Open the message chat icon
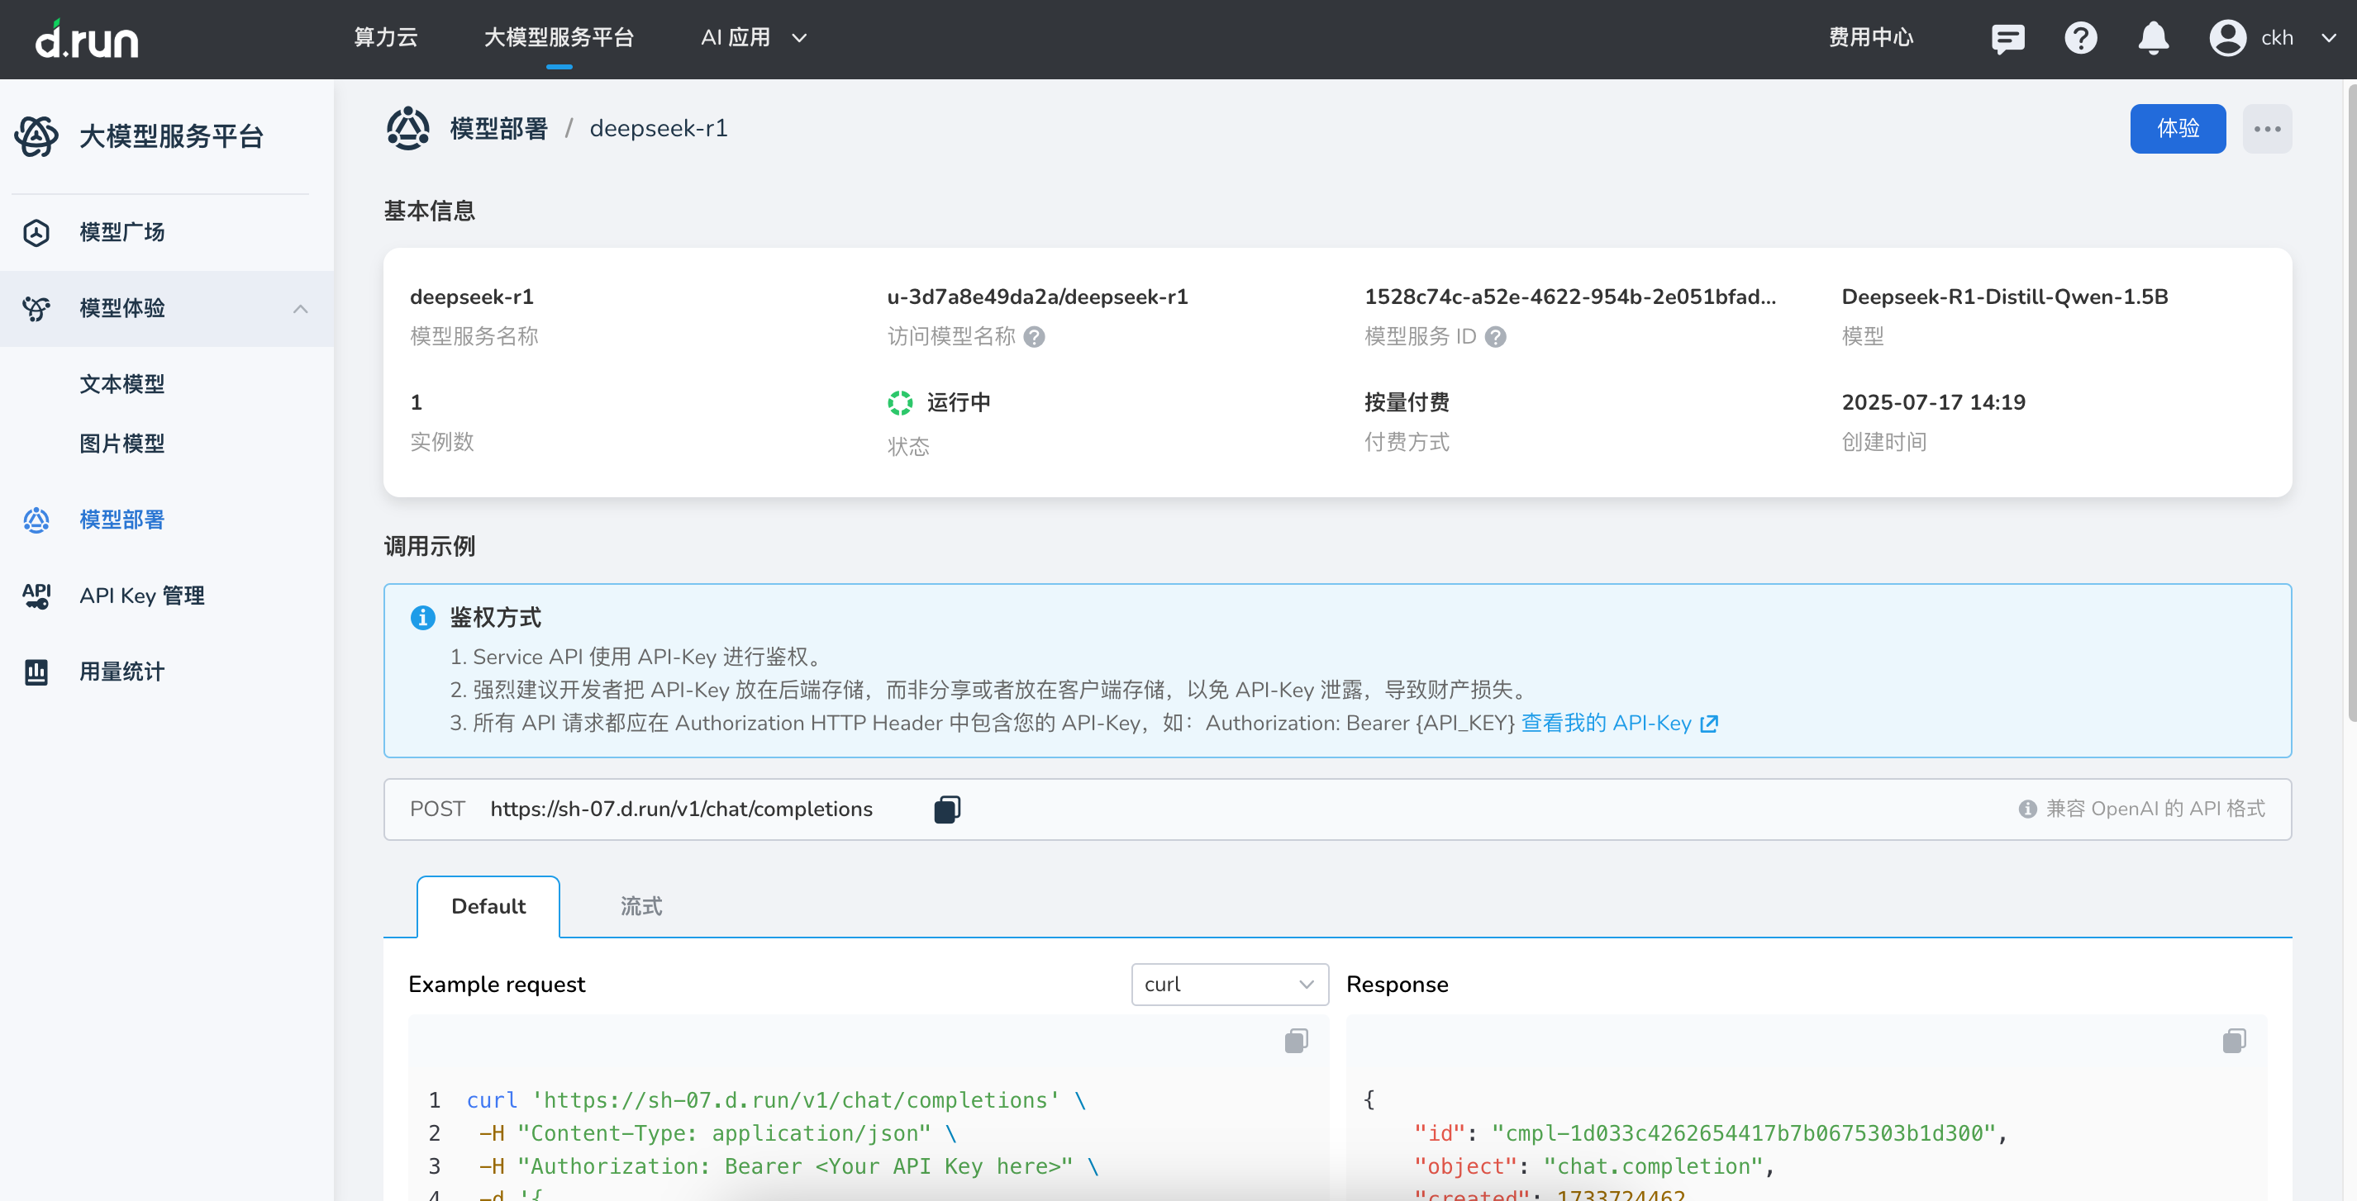 coord(2007,39)
